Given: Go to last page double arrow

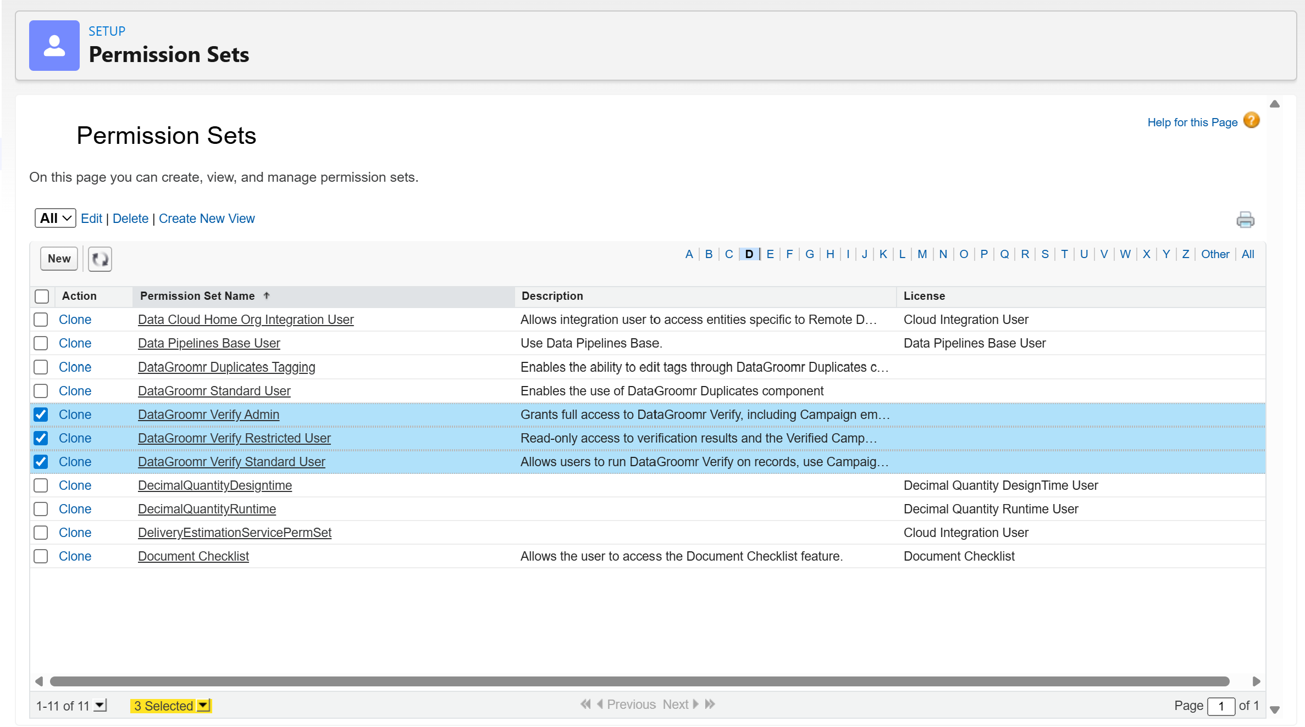Looking at the screenshot, I should pos(710,704).
